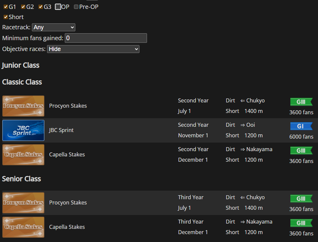
Task: Click the 1200 m distance of JBC Sprint
Action: pyautogui.click(x=254, y=136)
